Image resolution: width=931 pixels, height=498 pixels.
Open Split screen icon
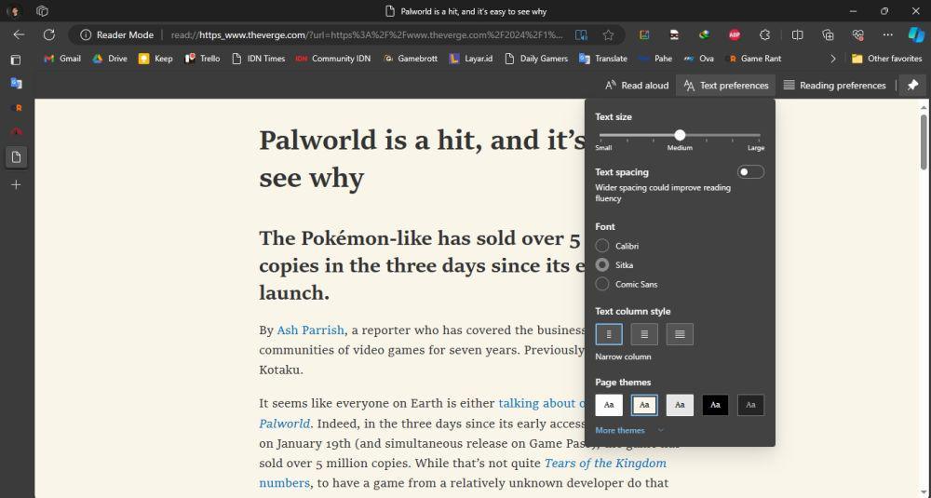[x=798, y=35]
